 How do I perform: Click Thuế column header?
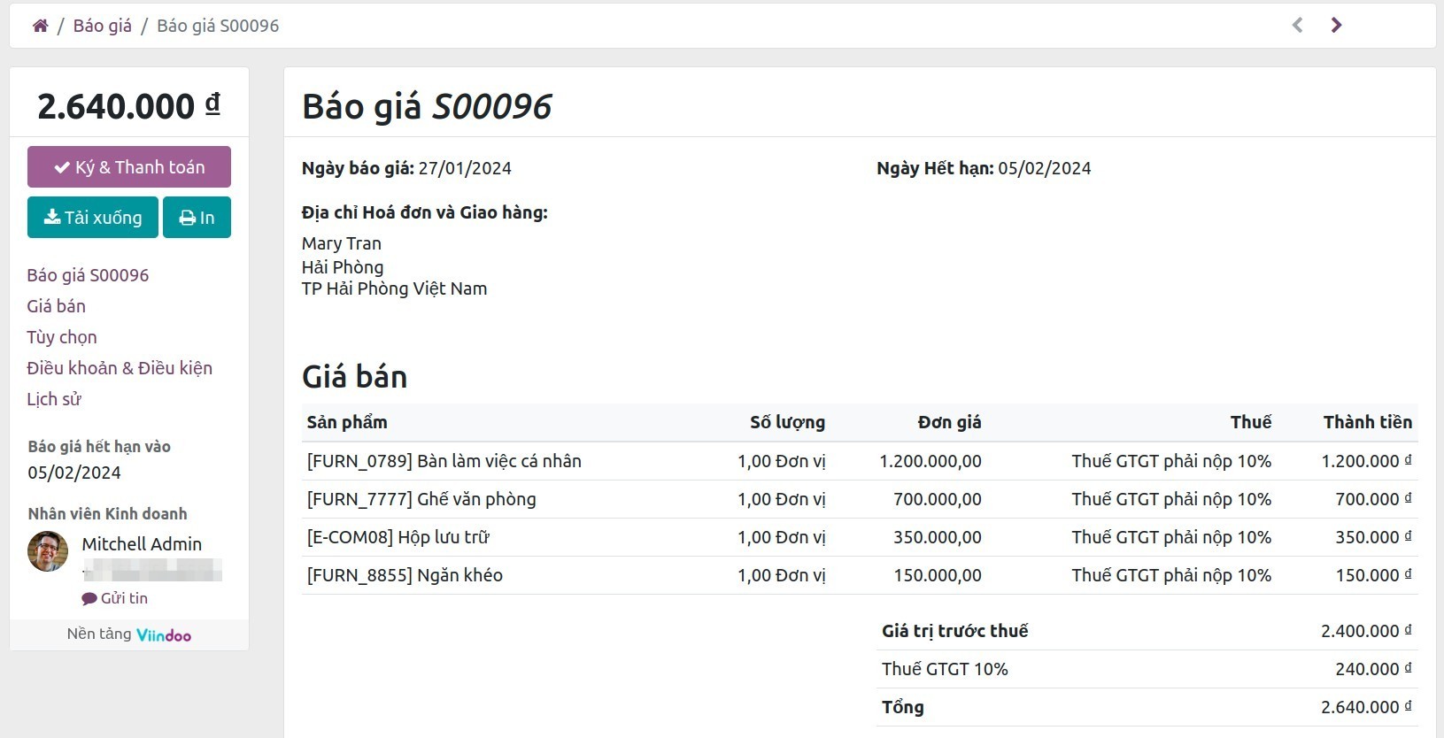point(1251,422)
